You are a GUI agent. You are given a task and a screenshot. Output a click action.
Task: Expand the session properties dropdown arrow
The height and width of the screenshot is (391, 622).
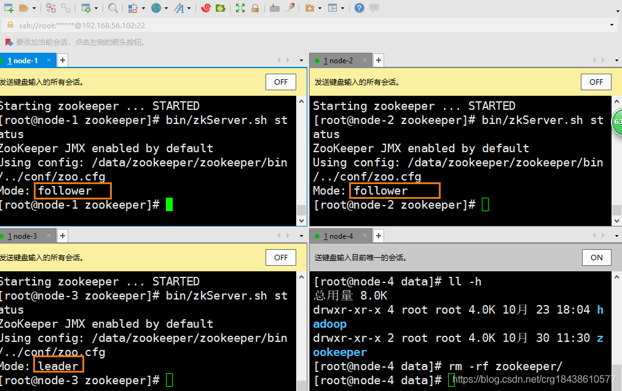[96, 9]
